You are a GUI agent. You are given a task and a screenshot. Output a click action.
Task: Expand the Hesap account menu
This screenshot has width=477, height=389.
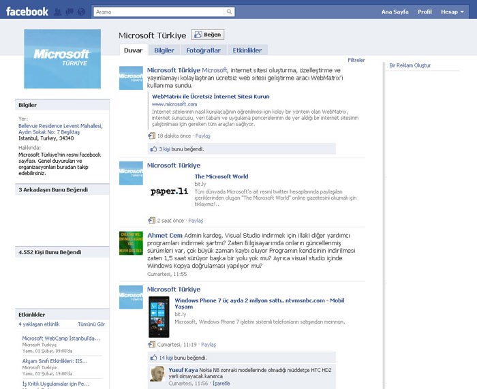451,12
